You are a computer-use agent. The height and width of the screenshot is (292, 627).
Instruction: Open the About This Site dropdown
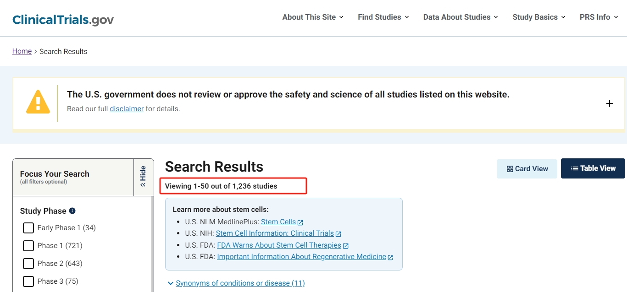pyautogui.click(x=312, y=17)
